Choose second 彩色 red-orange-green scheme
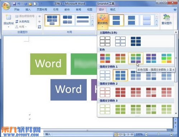 pos(120,58)
